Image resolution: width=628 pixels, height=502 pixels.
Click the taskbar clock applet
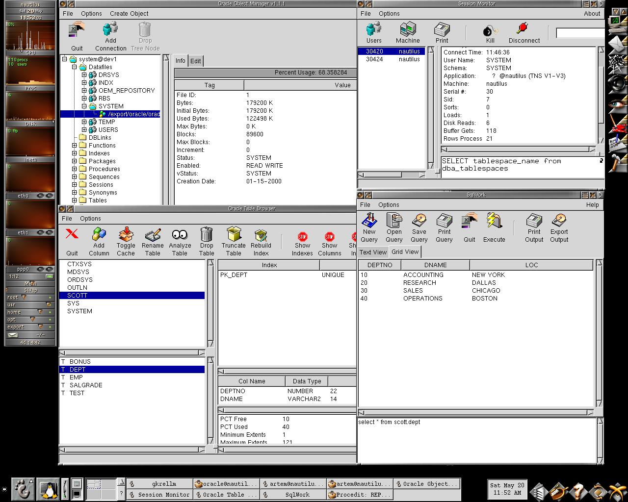click(507, 489)
